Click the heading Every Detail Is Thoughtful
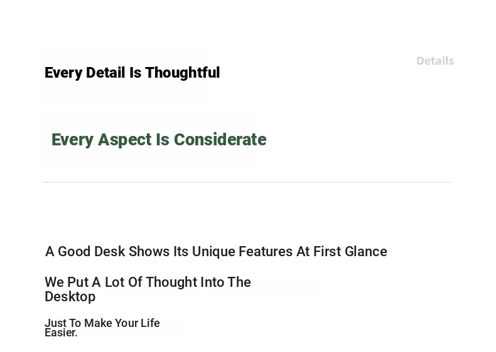496x352 pixels. coord(132,73)
